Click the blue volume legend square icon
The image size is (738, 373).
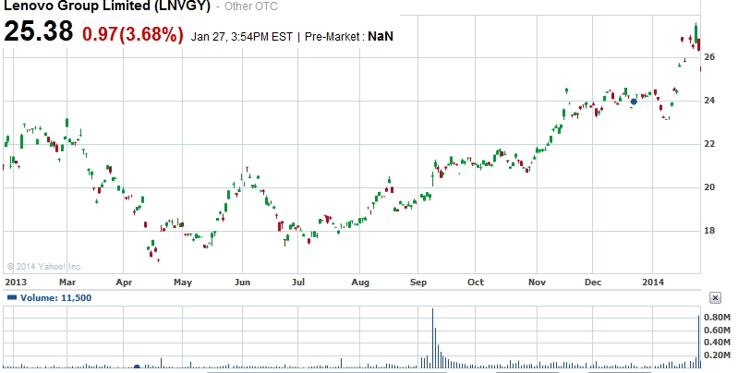tap(10, 297)
